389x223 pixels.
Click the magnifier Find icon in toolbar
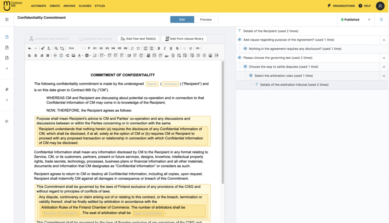coord(56,49)
